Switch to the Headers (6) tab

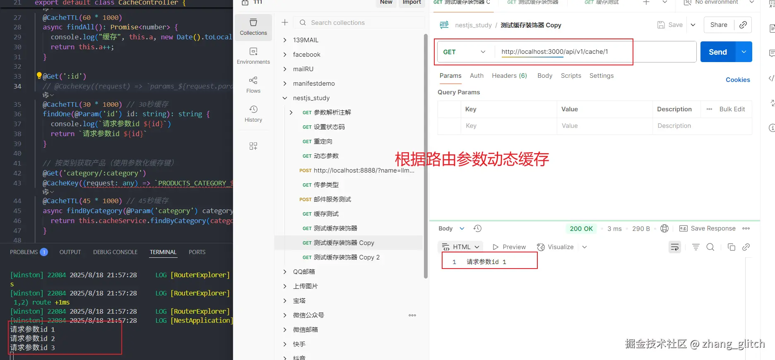(x=509, y=76)
